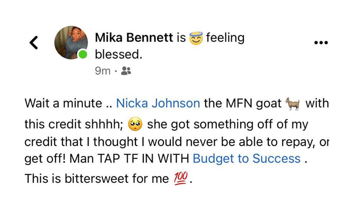Click the "Wait a minute .." opening text
The image size is (354, 211).
pyautogui.click(x=67, y=103)
